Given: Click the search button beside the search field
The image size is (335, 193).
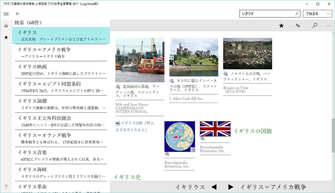Looking at the screenshot, I should tap(296, 14).
